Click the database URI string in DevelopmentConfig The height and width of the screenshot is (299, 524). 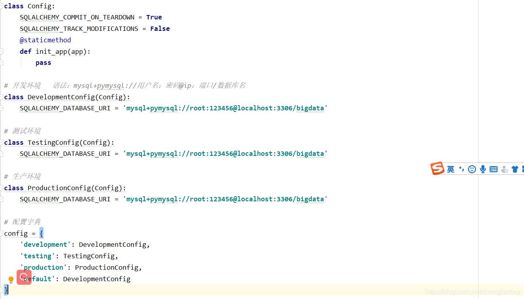click(225, 108)
